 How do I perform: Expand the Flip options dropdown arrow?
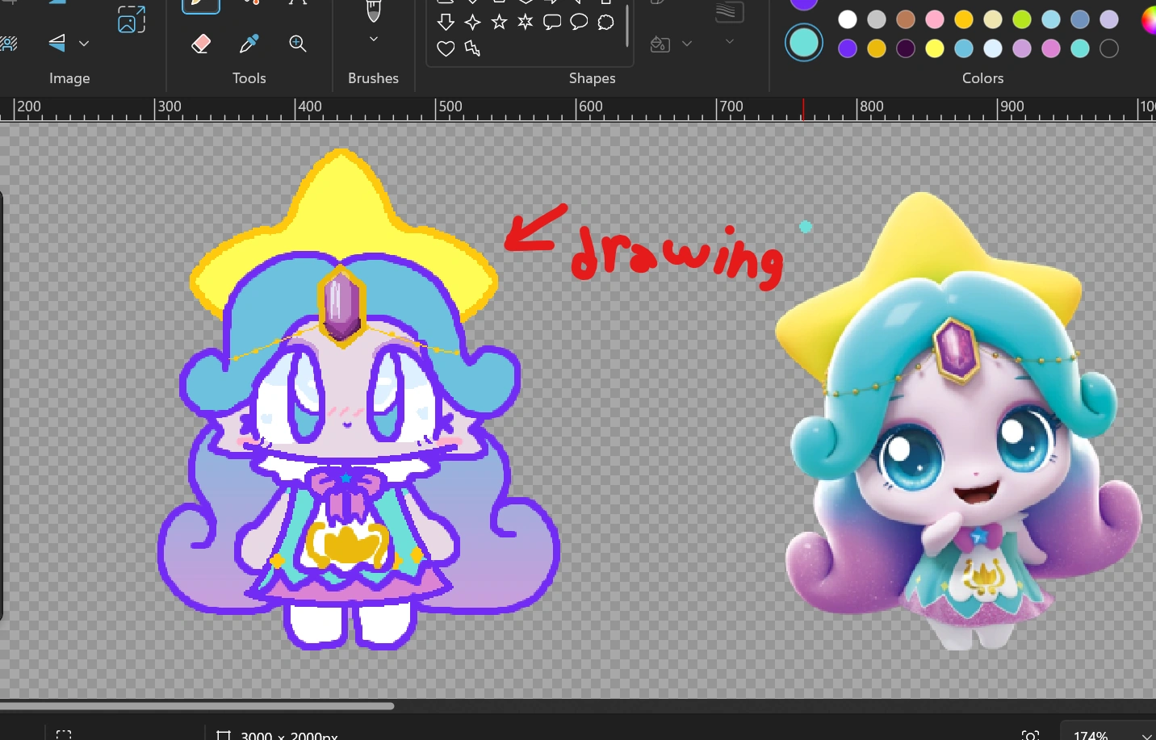84,44
